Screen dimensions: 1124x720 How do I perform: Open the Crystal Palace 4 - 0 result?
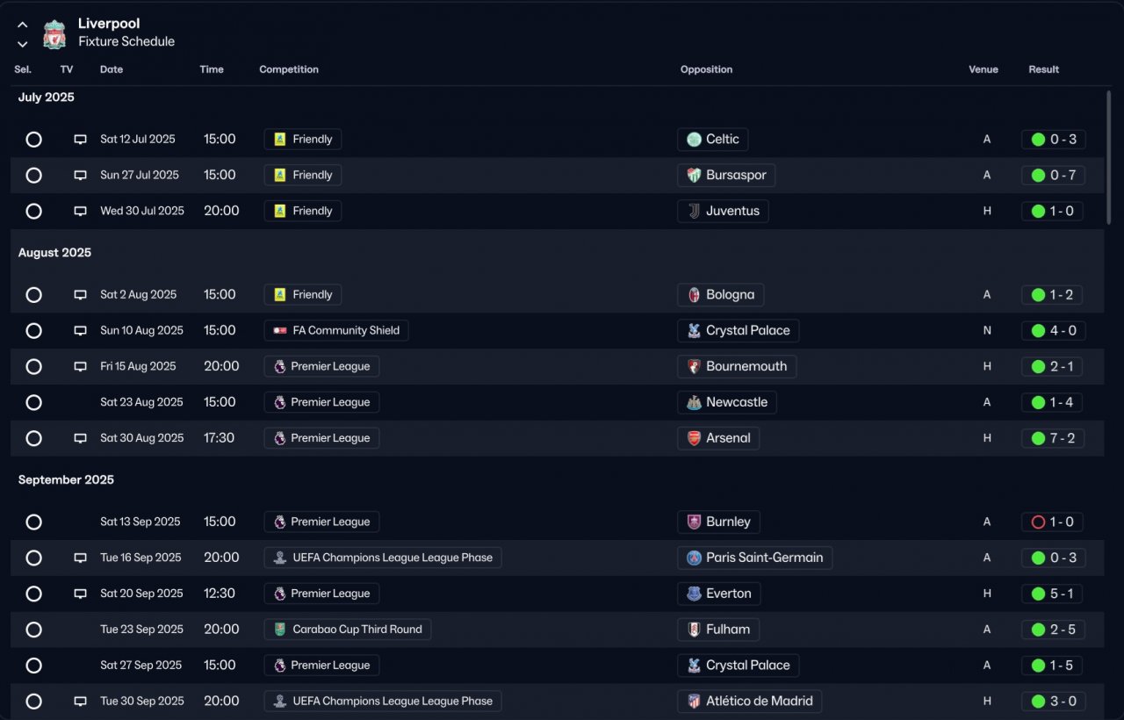click(x=1053, y=331)
